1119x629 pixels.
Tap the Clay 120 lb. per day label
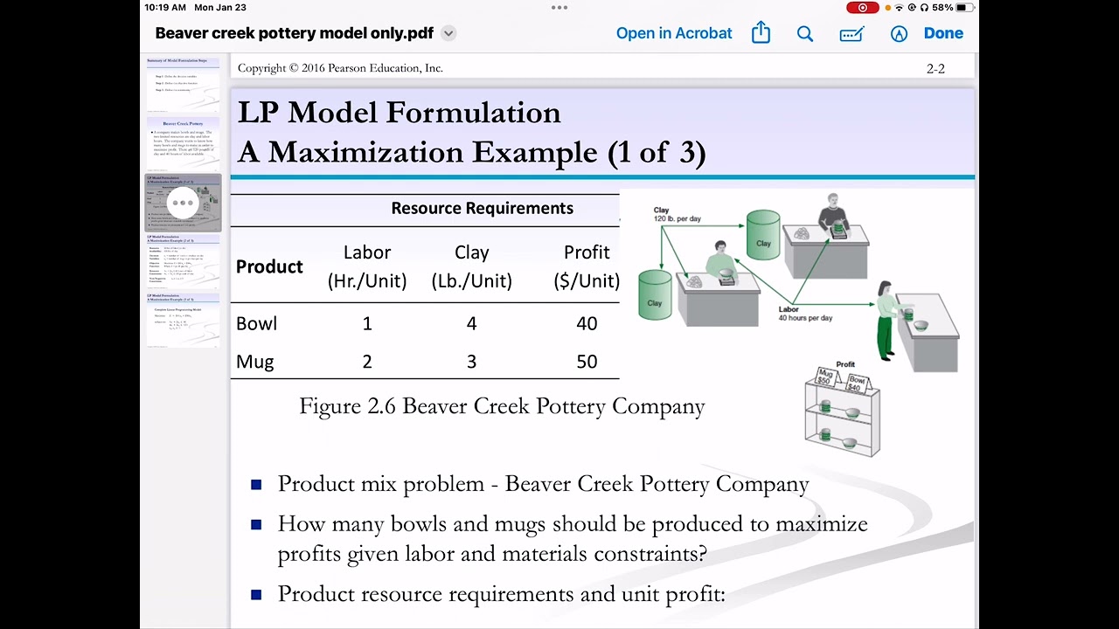tap(677, 215)
